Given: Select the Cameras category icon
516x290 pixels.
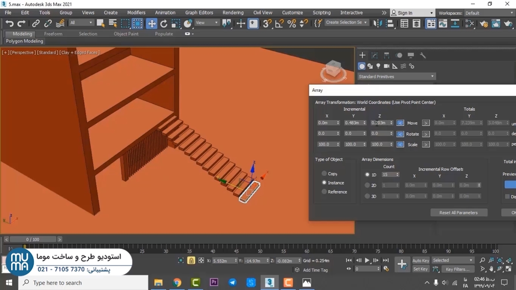Looking at the screenshot, I should [387, 66].
